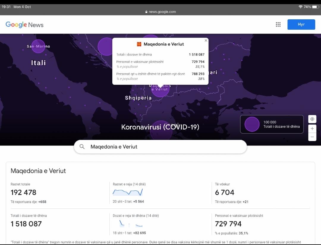Click the Shqipëria label on map
Screen dimensions: 321x245
[138, 98]
